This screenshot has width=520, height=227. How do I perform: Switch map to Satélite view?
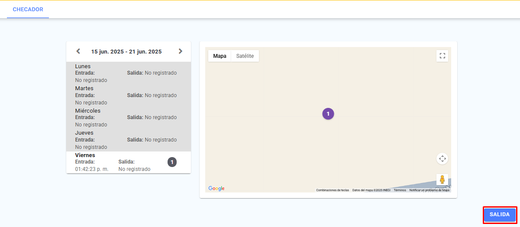[245, 56]
